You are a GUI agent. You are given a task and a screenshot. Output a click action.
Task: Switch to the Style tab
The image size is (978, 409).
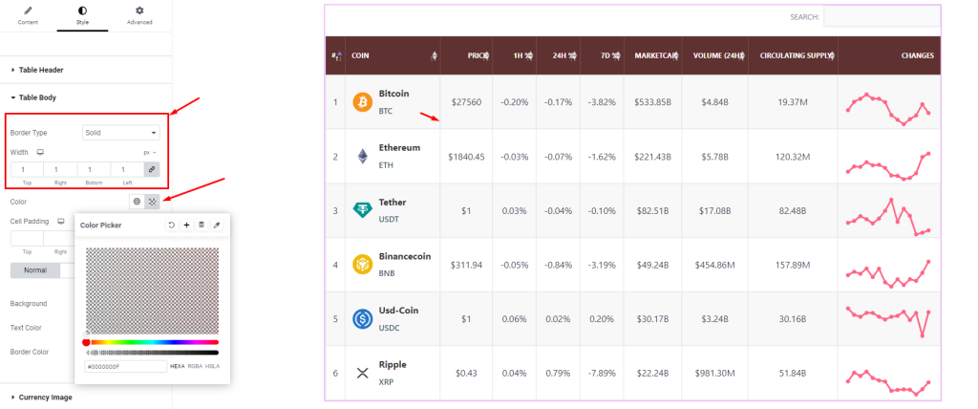coord(83,15)
